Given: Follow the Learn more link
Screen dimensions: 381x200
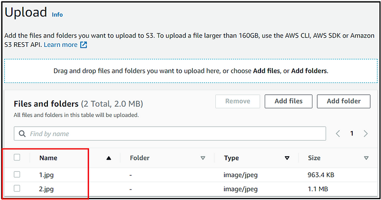Looking at the screenshot, I should click(61, 45).
